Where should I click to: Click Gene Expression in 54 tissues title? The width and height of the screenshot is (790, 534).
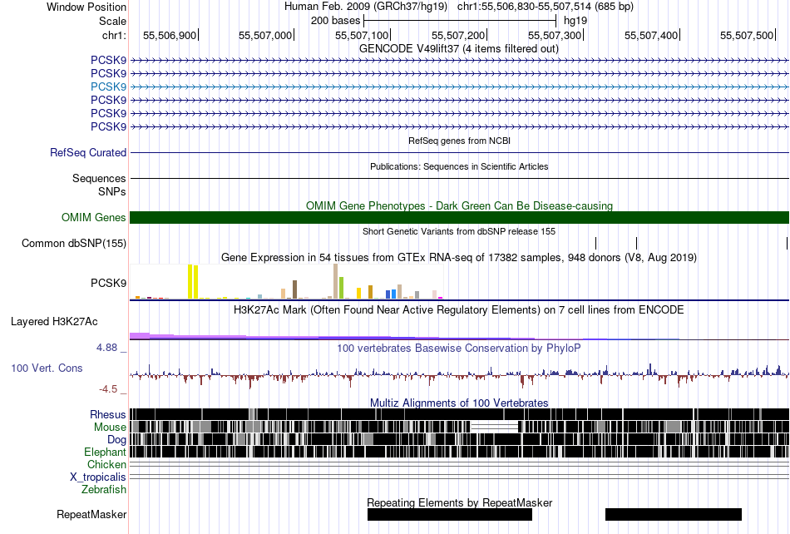pyautogui.click(x=459, y=257)
